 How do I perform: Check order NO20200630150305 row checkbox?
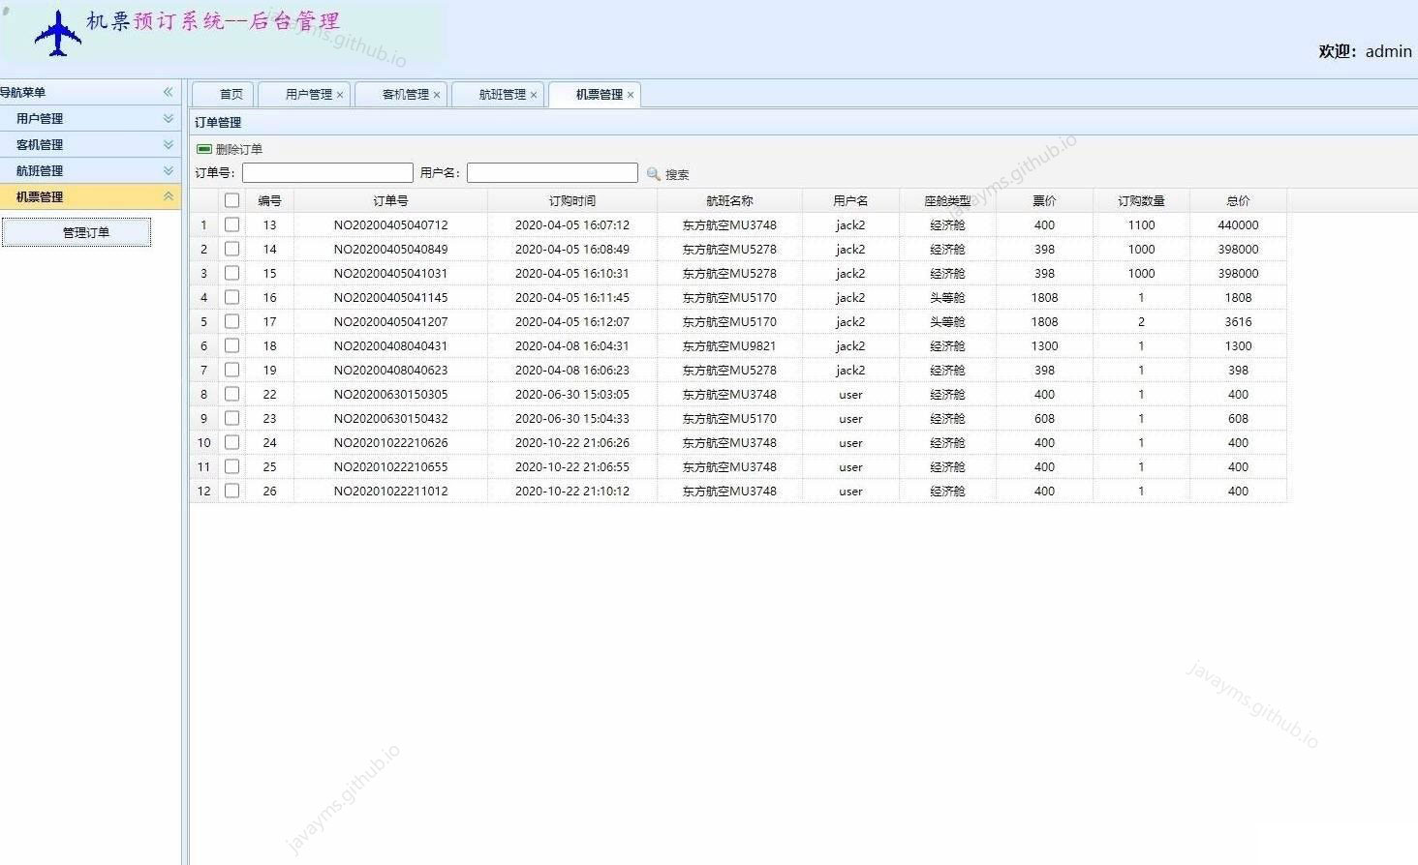pos(231,394)
